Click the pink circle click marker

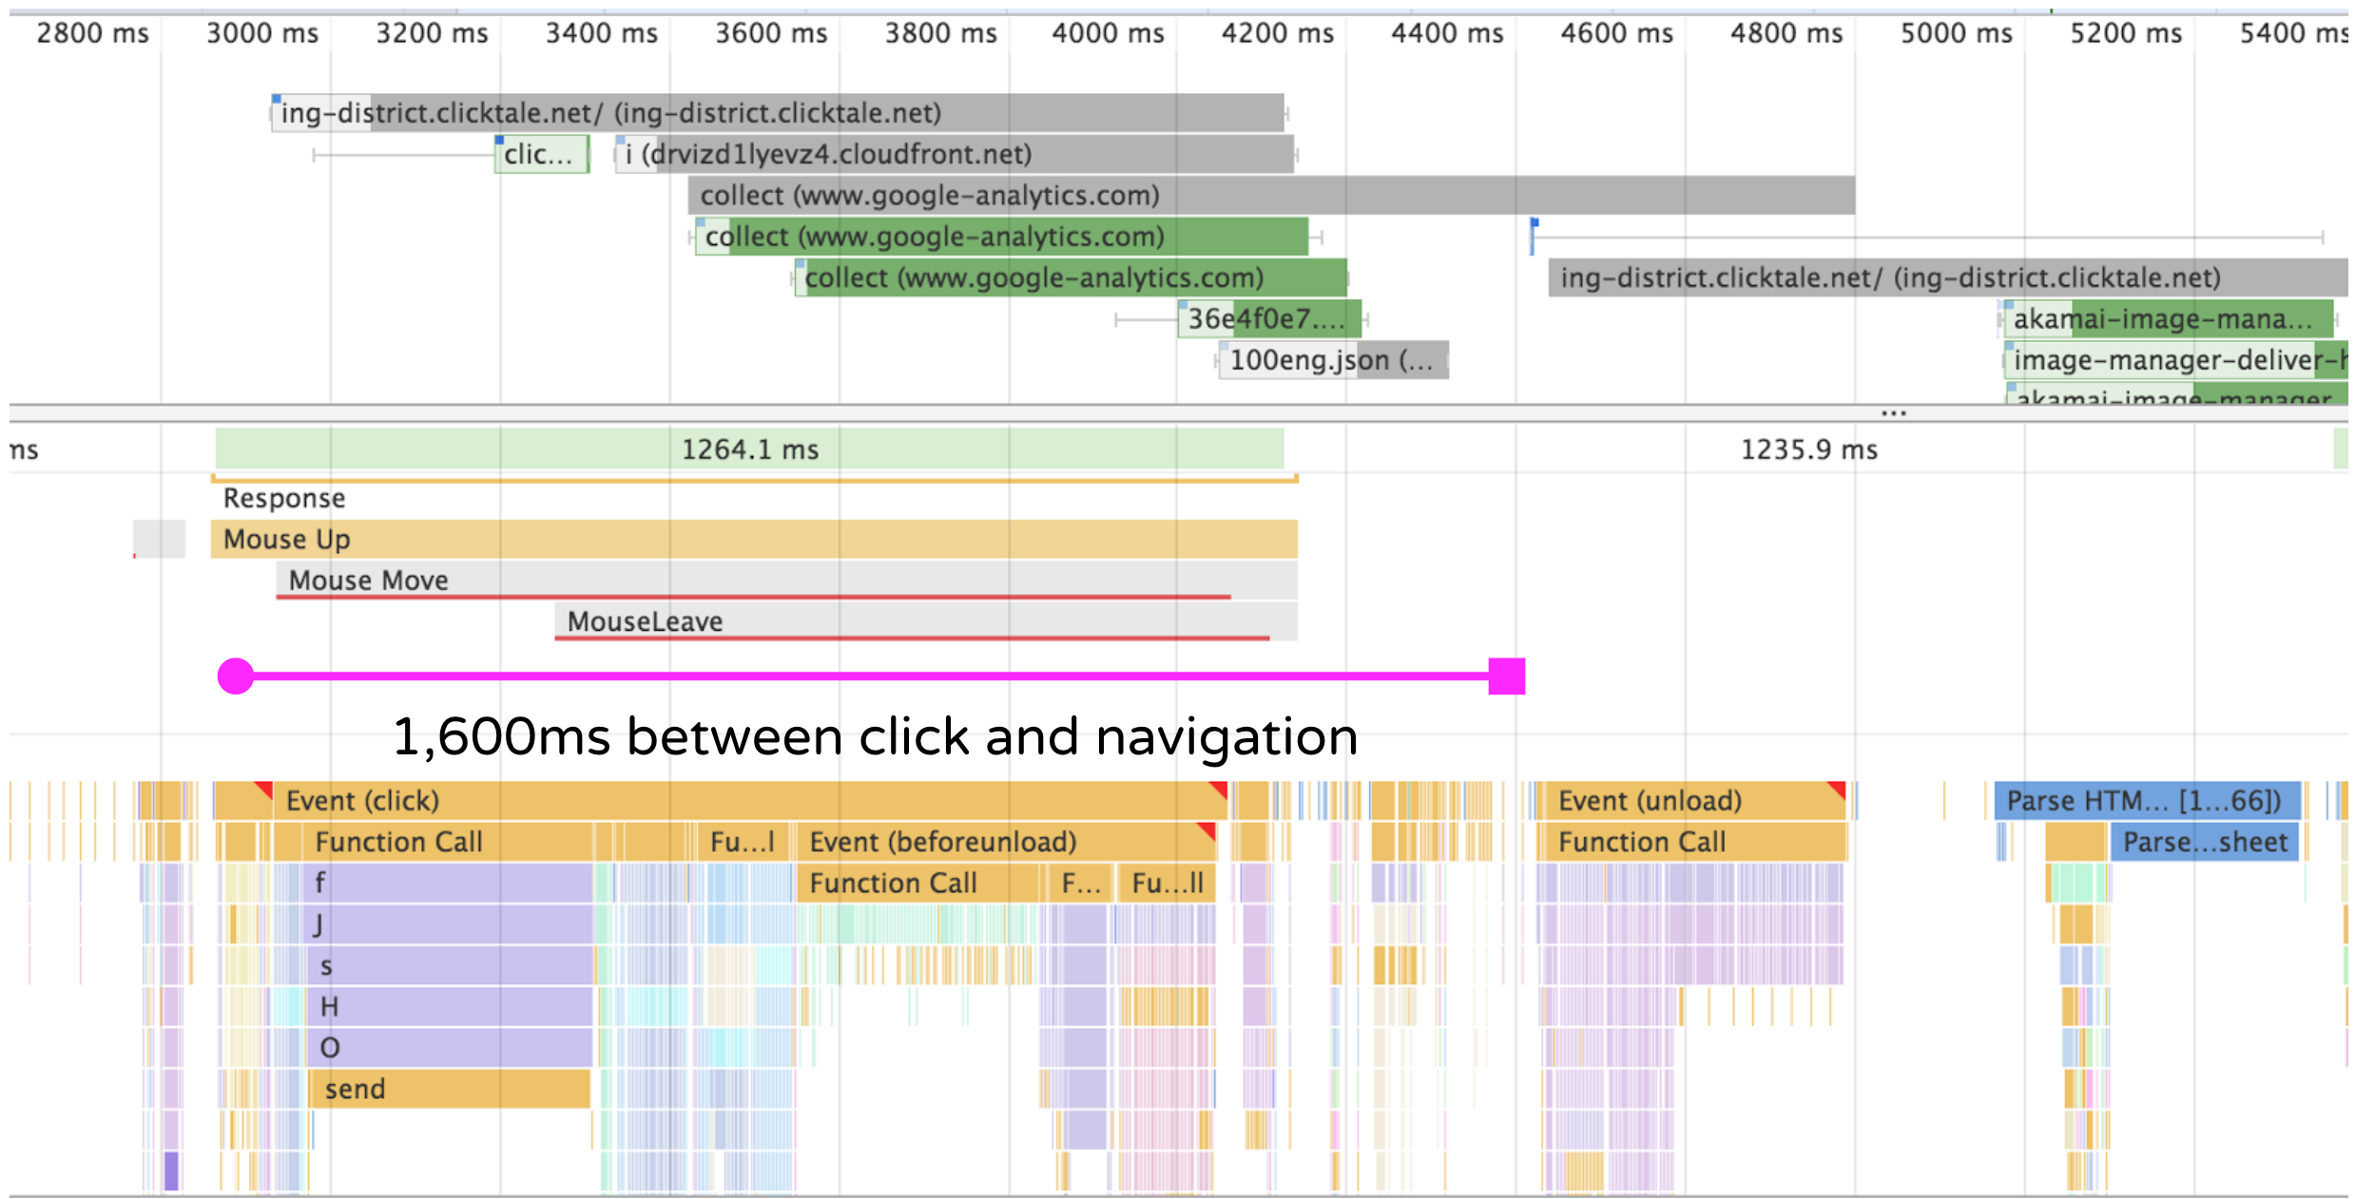coord(236,676)
